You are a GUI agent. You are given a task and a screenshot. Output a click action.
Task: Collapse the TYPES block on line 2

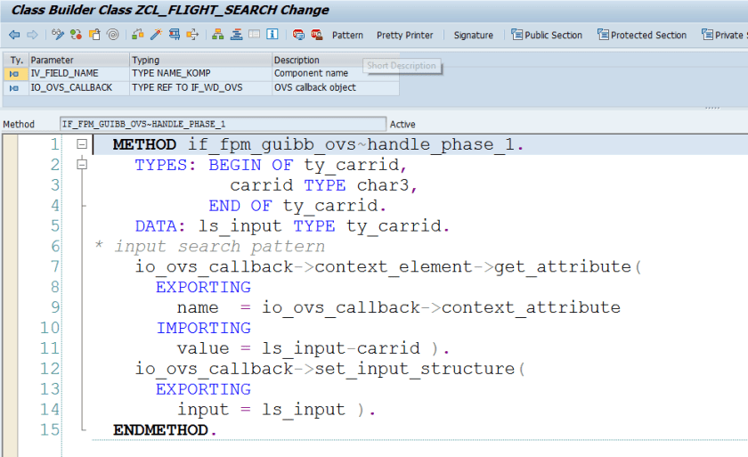(x=82, y=165)
